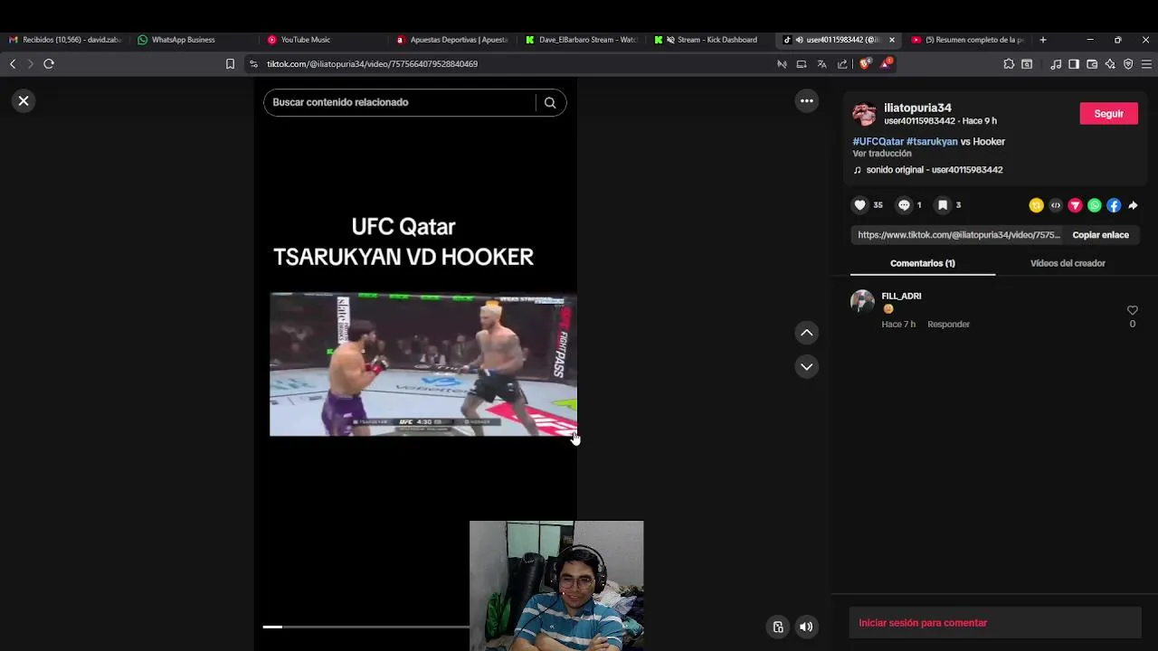Click the #UFCQatar hashtag

coord(878,142)
